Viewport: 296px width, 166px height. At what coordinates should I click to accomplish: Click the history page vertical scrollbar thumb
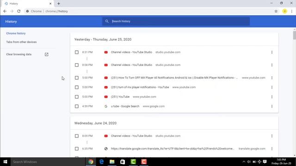click(x=295, y=35)
